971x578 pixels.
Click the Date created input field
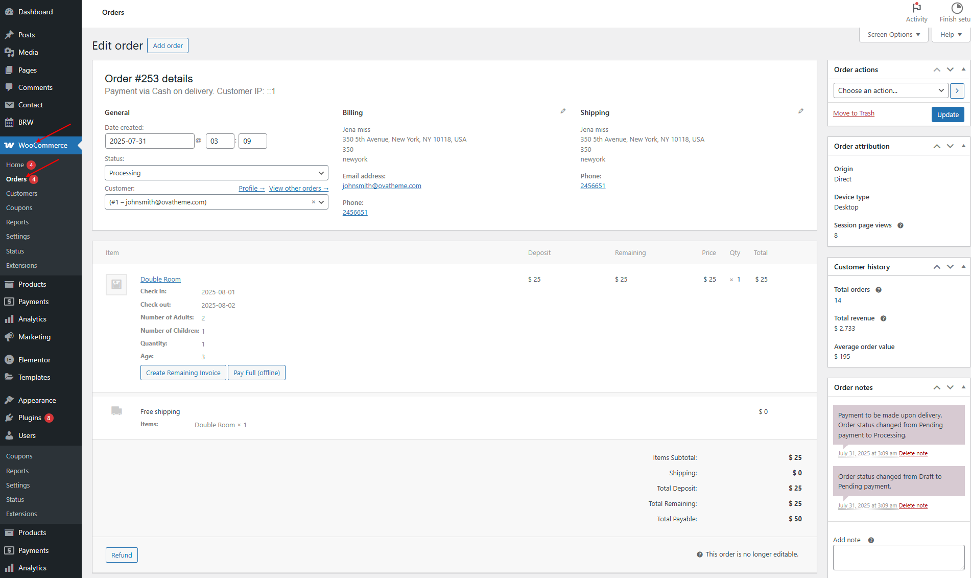149,141
